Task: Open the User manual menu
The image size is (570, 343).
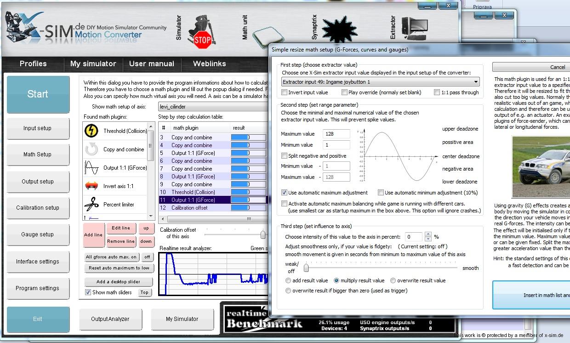Action: pos(152,64)
